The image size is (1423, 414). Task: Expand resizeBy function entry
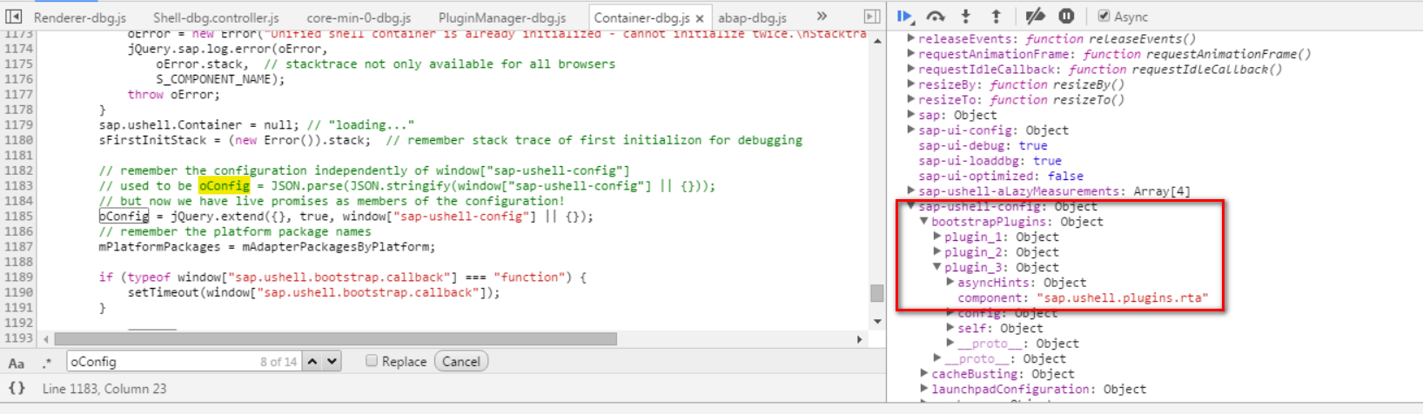click(911, 84)
